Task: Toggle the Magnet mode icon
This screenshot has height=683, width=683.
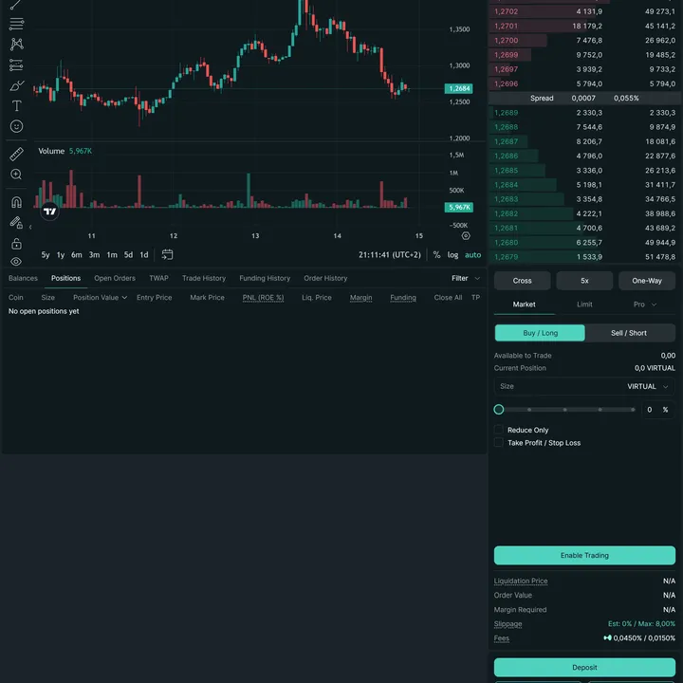Action: pos(16,202)
